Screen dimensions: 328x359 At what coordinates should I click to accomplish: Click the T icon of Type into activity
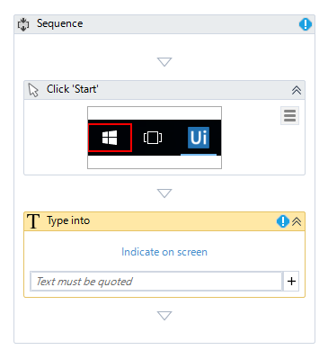click(33, 221)
